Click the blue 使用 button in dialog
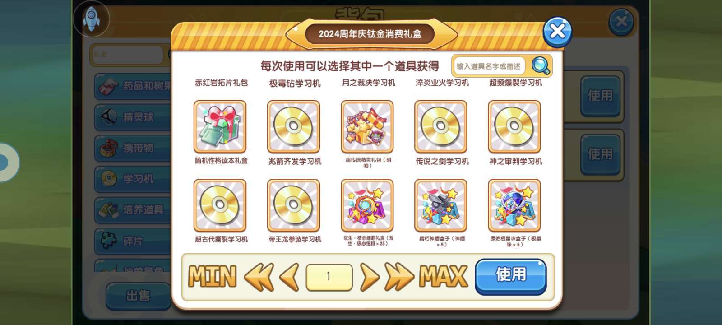 [x=511, y=276]
